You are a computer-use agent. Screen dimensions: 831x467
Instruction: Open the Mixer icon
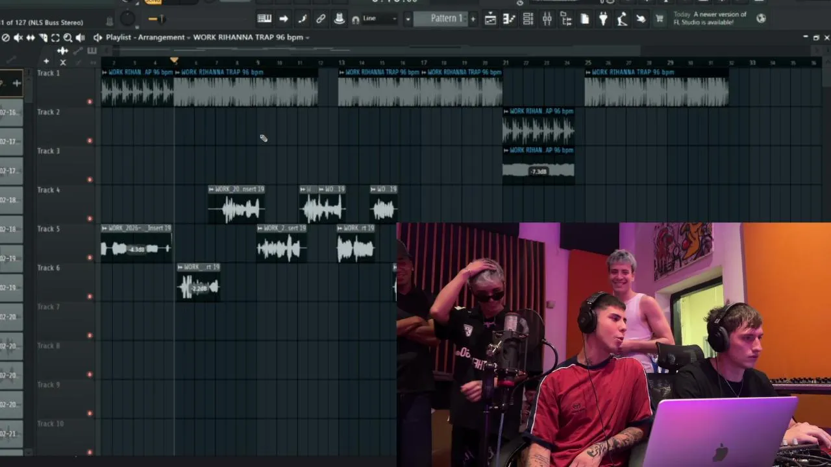pyautogui.click(x=547, y=19)
